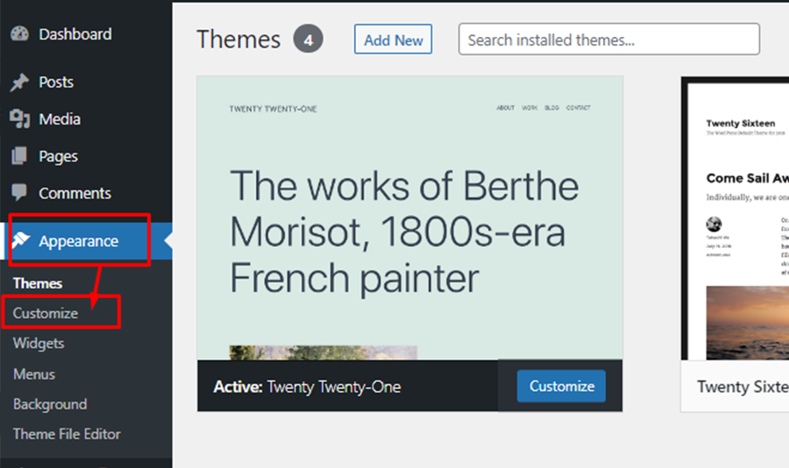789x468 pixels.
Task: Open the Theme File Editor
Action: pos(67,434)
